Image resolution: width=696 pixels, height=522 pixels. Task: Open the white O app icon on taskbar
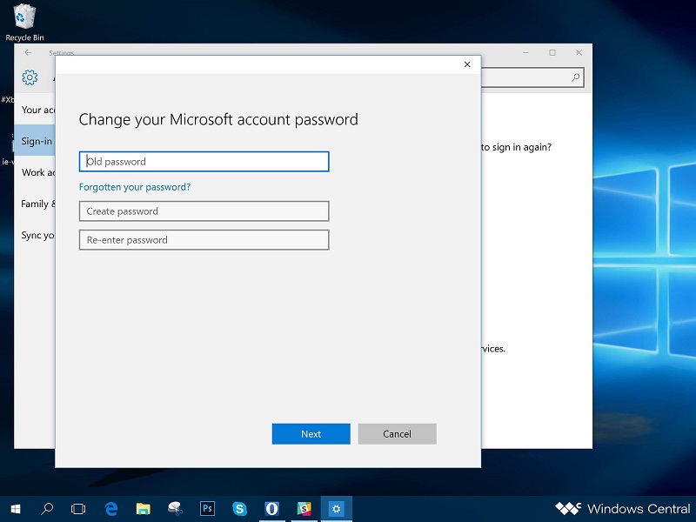tap(271, 509)
